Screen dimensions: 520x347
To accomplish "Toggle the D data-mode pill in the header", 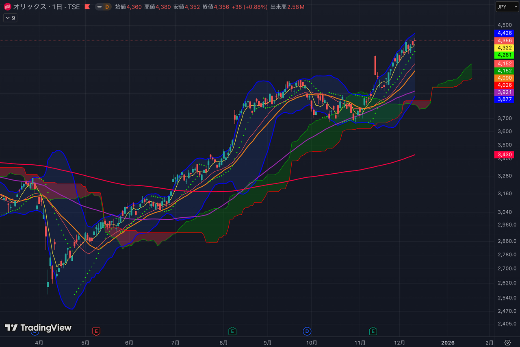I will coord(103,7).
